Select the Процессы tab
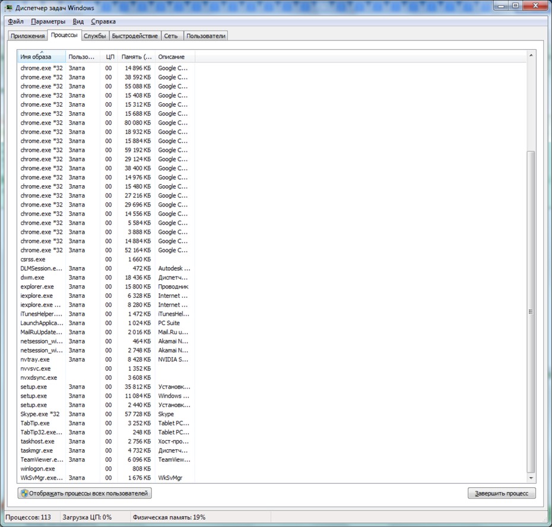The image size is (552, 527). pos(64,35)
